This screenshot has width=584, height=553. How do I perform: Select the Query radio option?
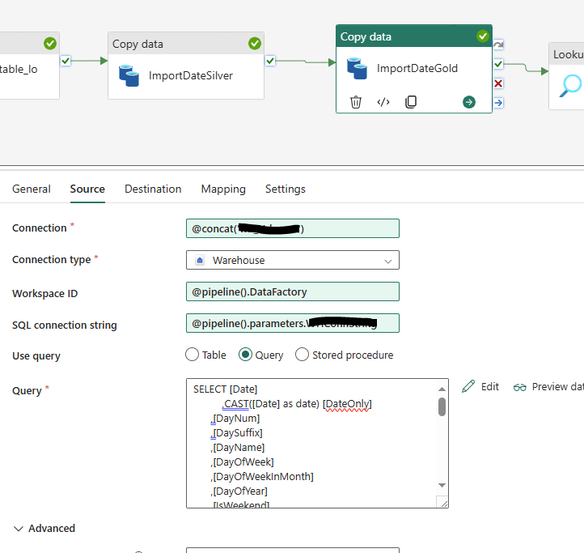(x=245, y=355)
